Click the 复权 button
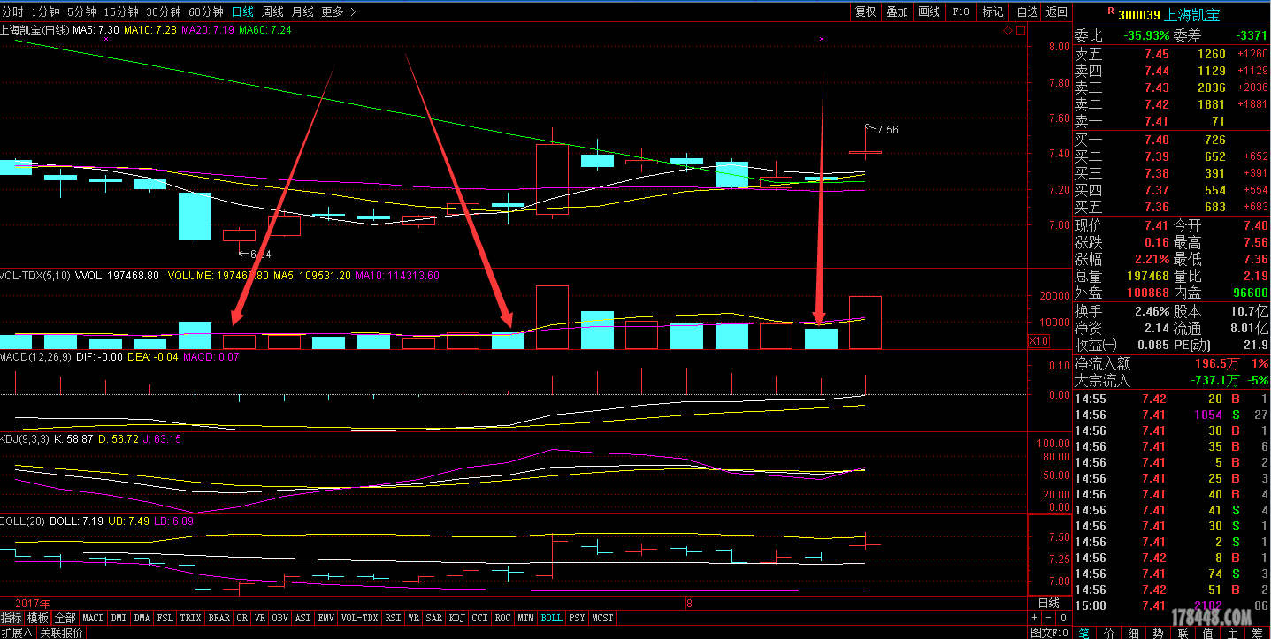1271x639 pixels. coord(865,11)
